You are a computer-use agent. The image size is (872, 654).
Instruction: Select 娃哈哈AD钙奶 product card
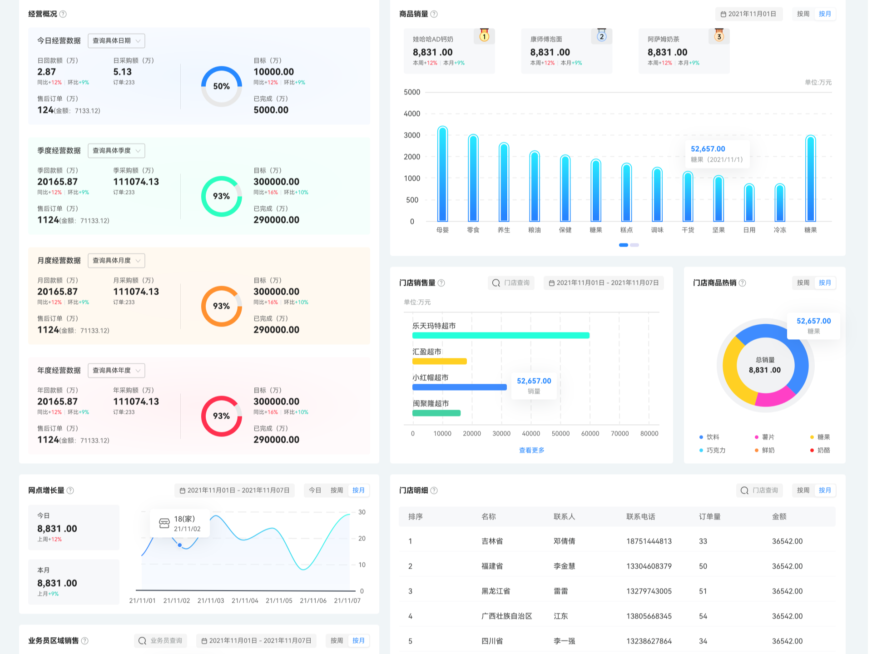click(449, 51)
